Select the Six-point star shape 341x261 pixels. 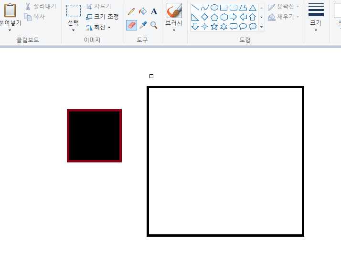224,27
